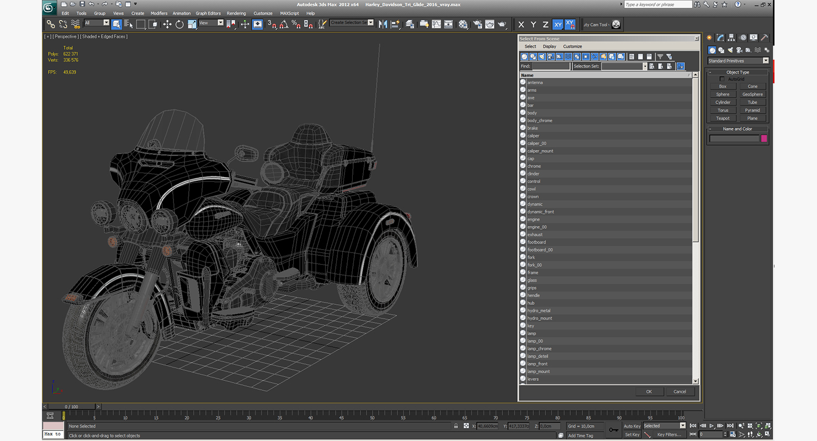
Task: Open the Modifiers menu
Action: (x=159, y=13)
